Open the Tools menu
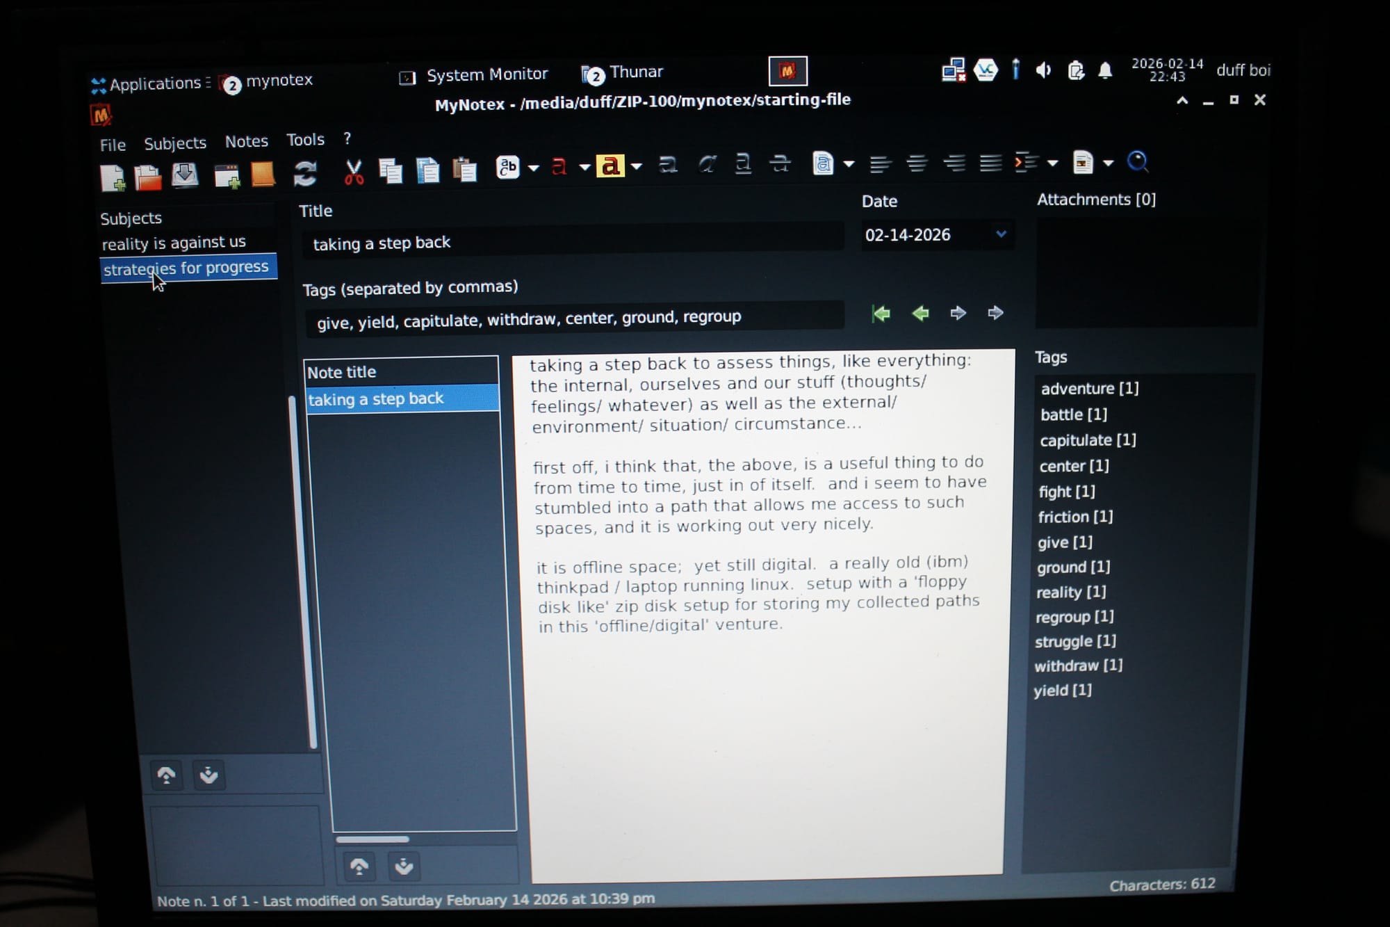Viewport: 1390px width, 927px height. pyautogui.click(x=305, y=140)
